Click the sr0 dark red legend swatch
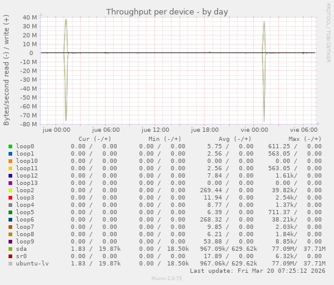 tap(10, 256)
